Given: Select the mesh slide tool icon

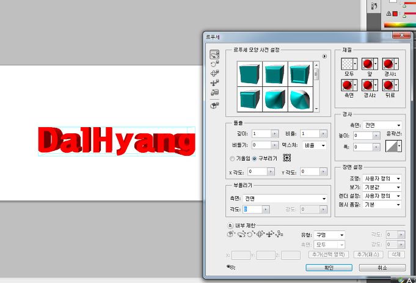Looking at the screenshot, I should tap(214, 83).
